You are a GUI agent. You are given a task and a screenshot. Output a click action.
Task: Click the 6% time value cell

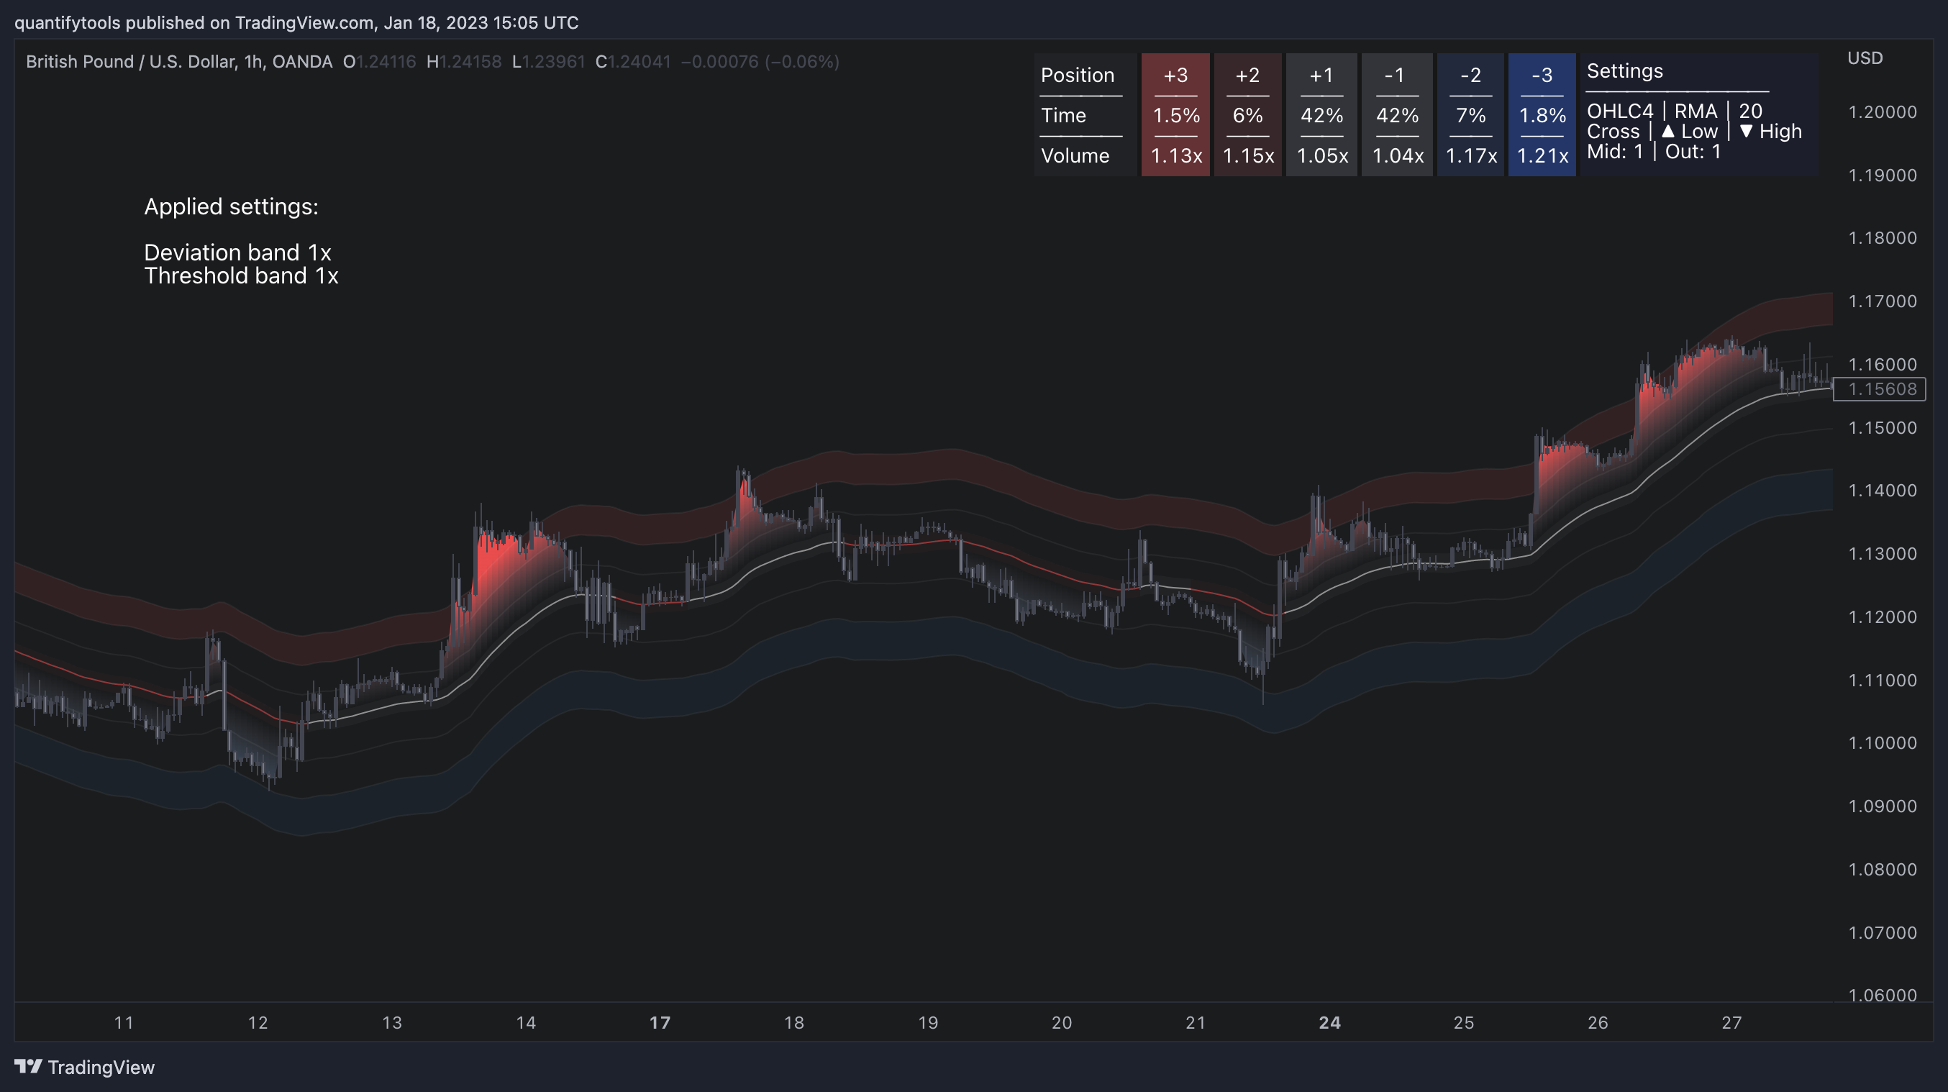1247,116
